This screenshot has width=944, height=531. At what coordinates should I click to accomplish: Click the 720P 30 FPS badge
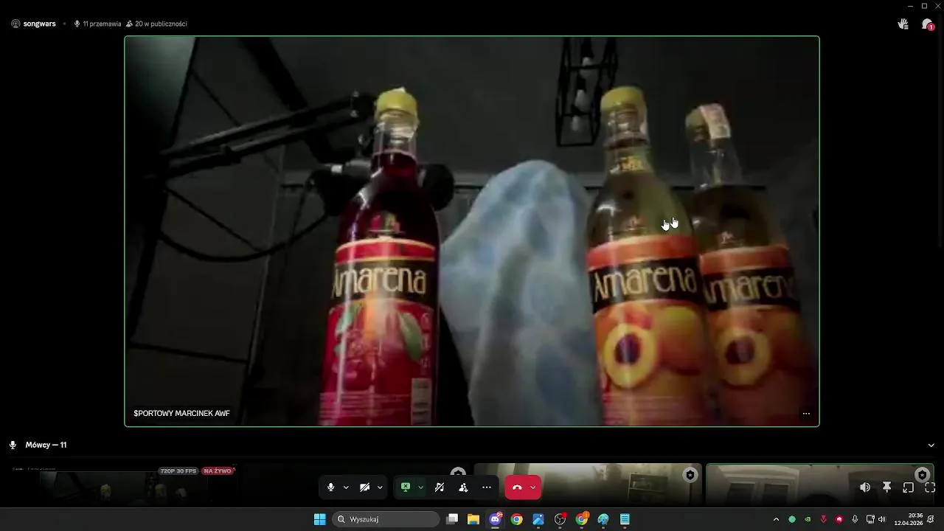[x=178, y=471]
